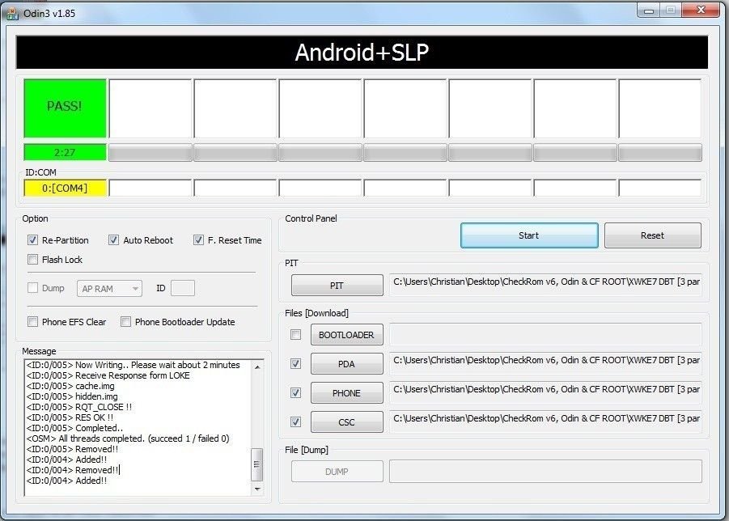Click the 'RES OK !!' log line

click(70, 417)
